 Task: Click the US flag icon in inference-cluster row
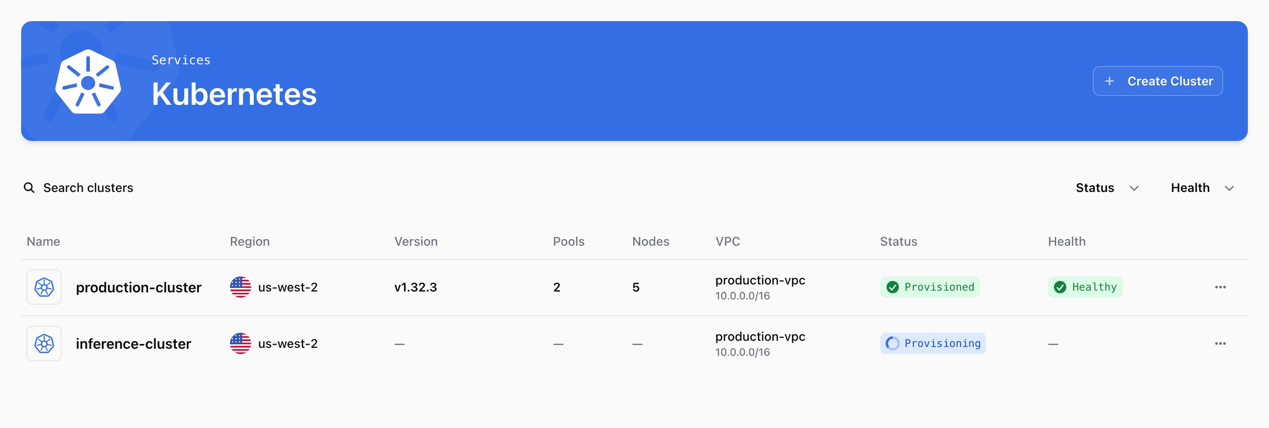pos(241,343)
